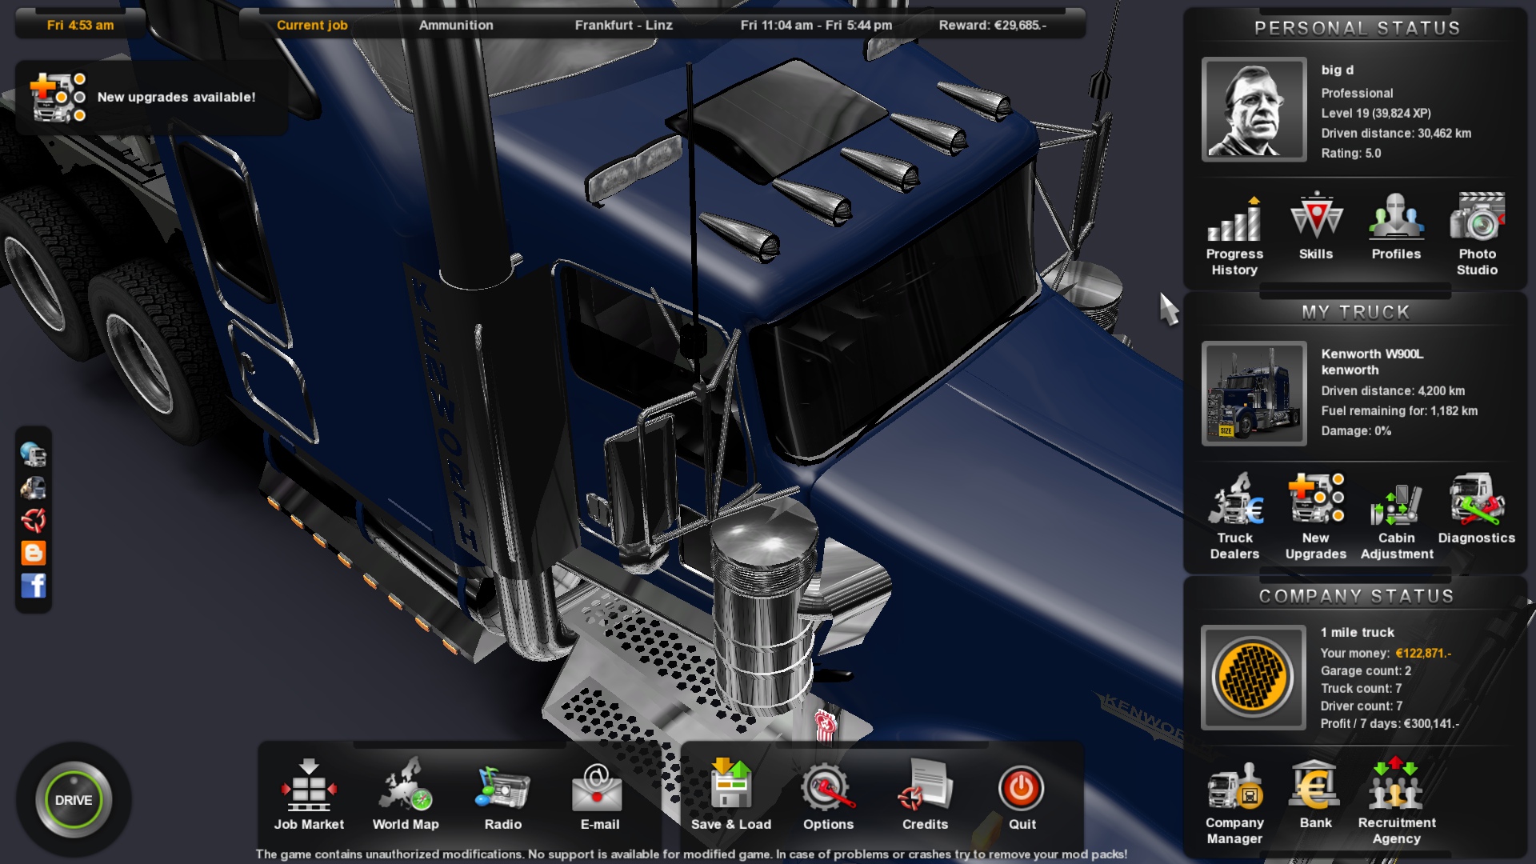Open New Upgrades in My Truck panel

pos(1316,517)
